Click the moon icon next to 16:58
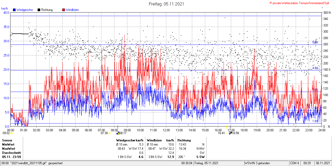 coord(230,133)
